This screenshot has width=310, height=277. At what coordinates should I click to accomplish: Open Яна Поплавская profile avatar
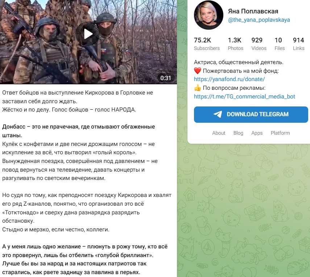click(208, 15)
